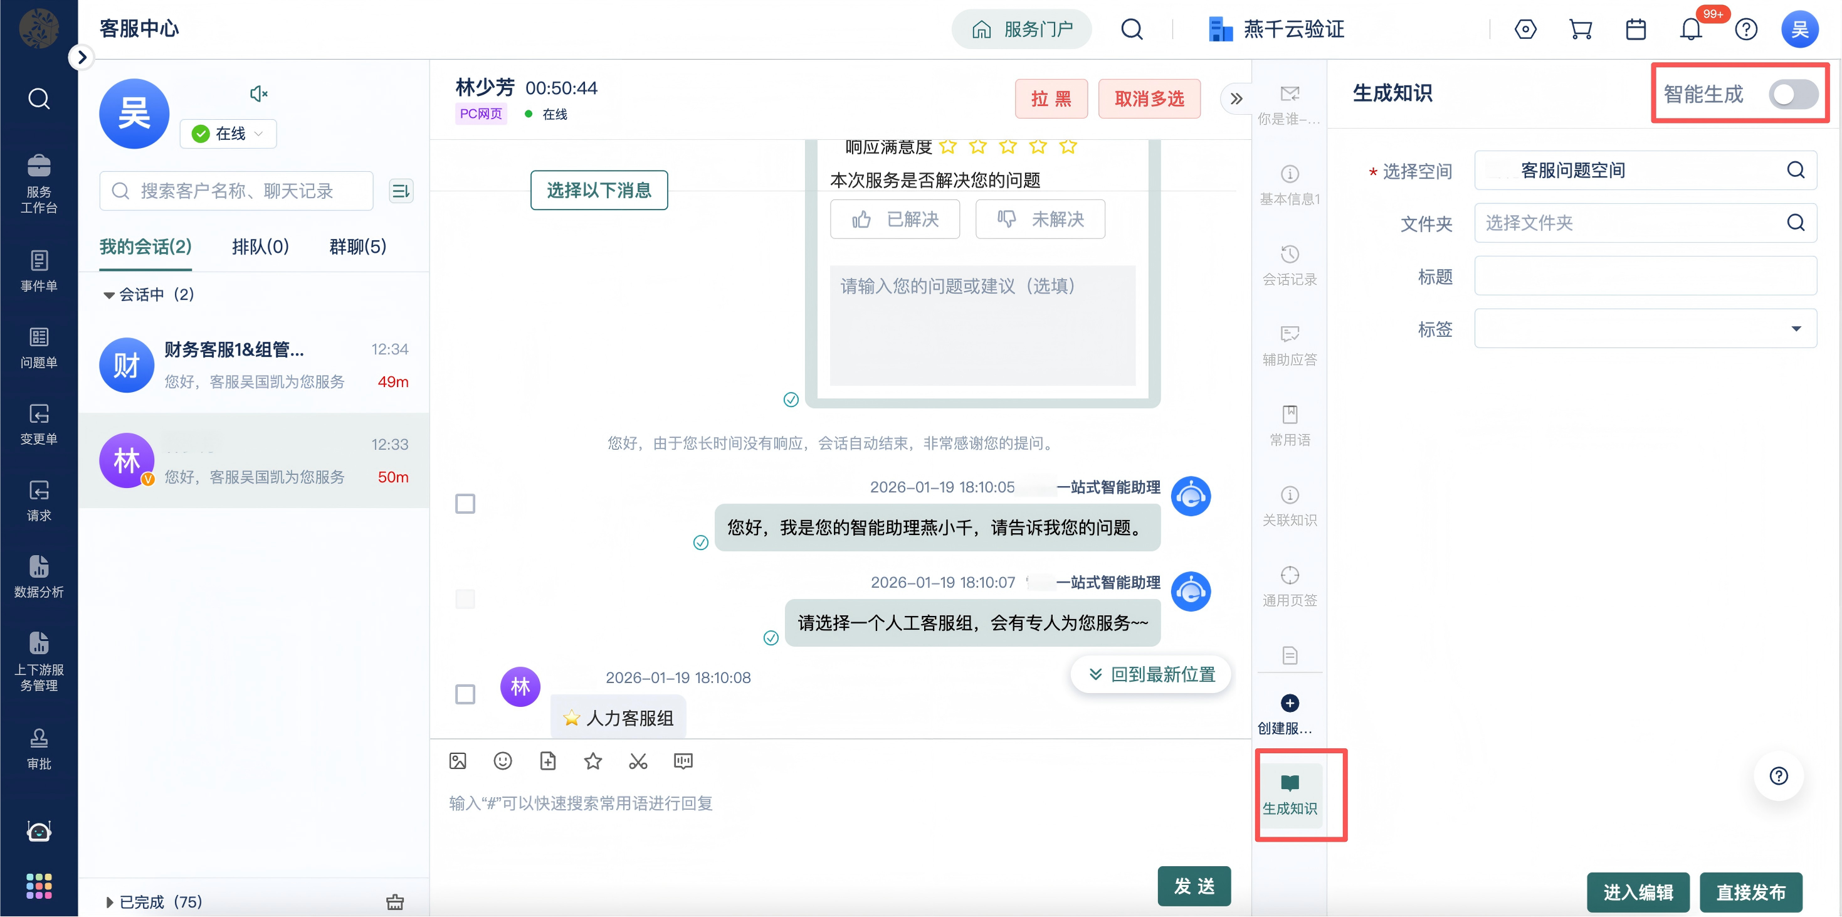Switch to the 排队(0) tab

tap(260, 246)
